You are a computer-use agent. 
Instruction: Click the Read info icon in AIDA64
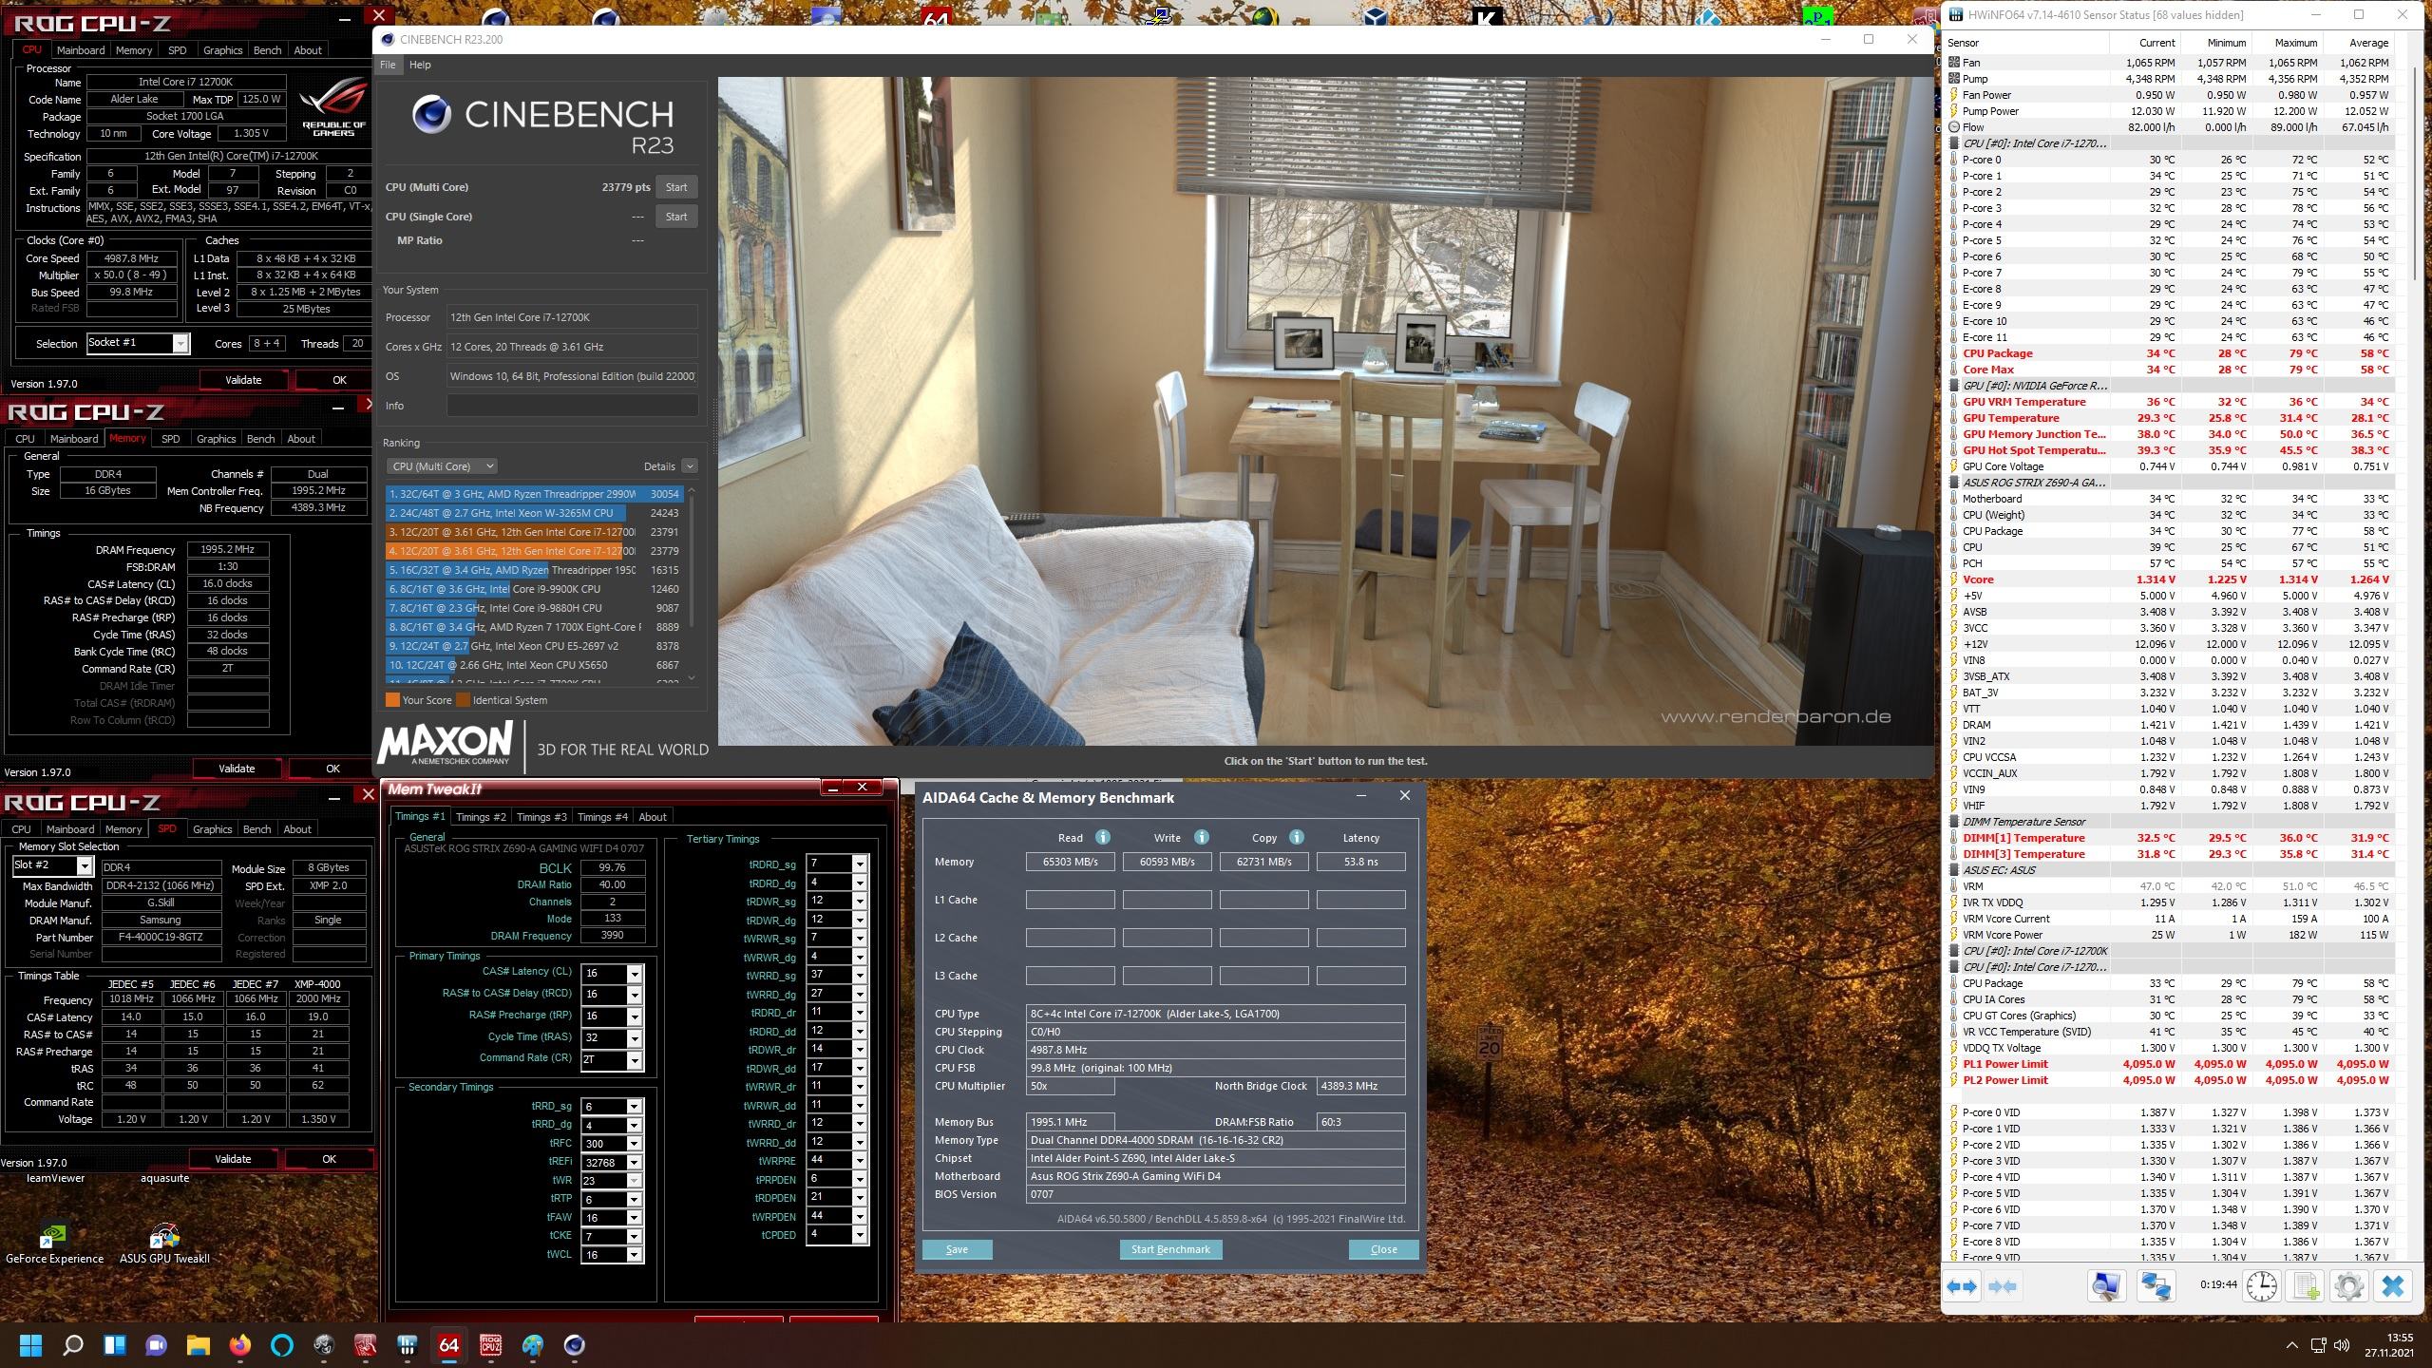1103,837
